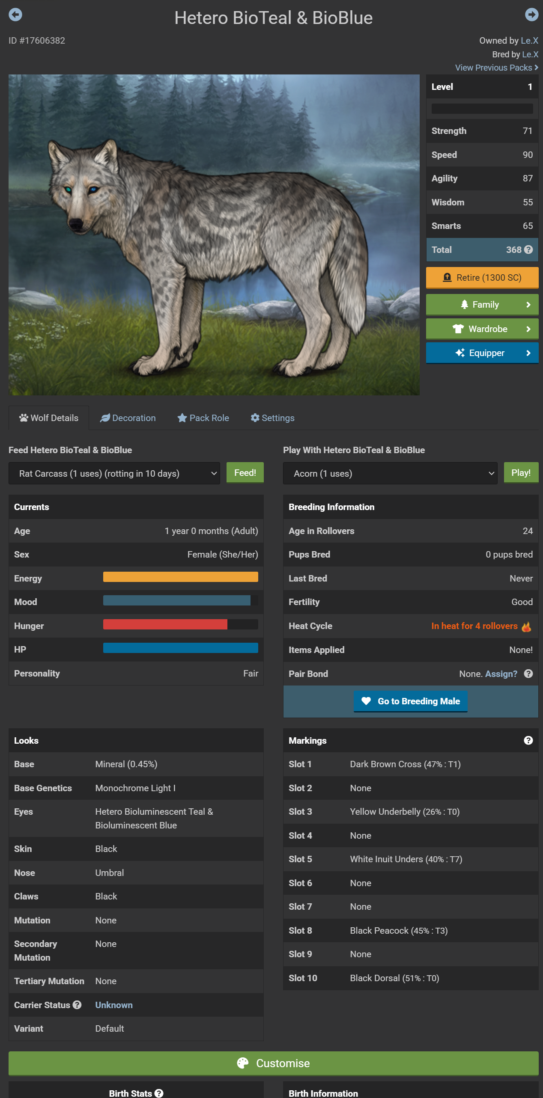Click the wolf ID #17606382 text

coord(37,41)
